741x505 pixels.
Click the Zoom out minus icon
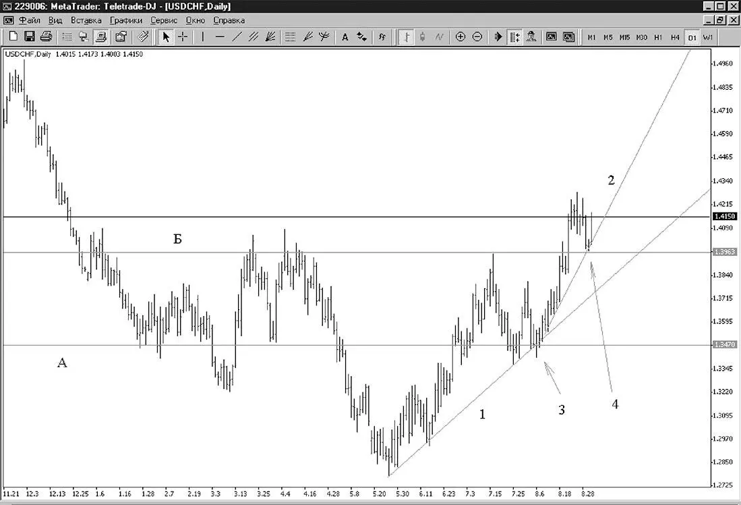477,36
